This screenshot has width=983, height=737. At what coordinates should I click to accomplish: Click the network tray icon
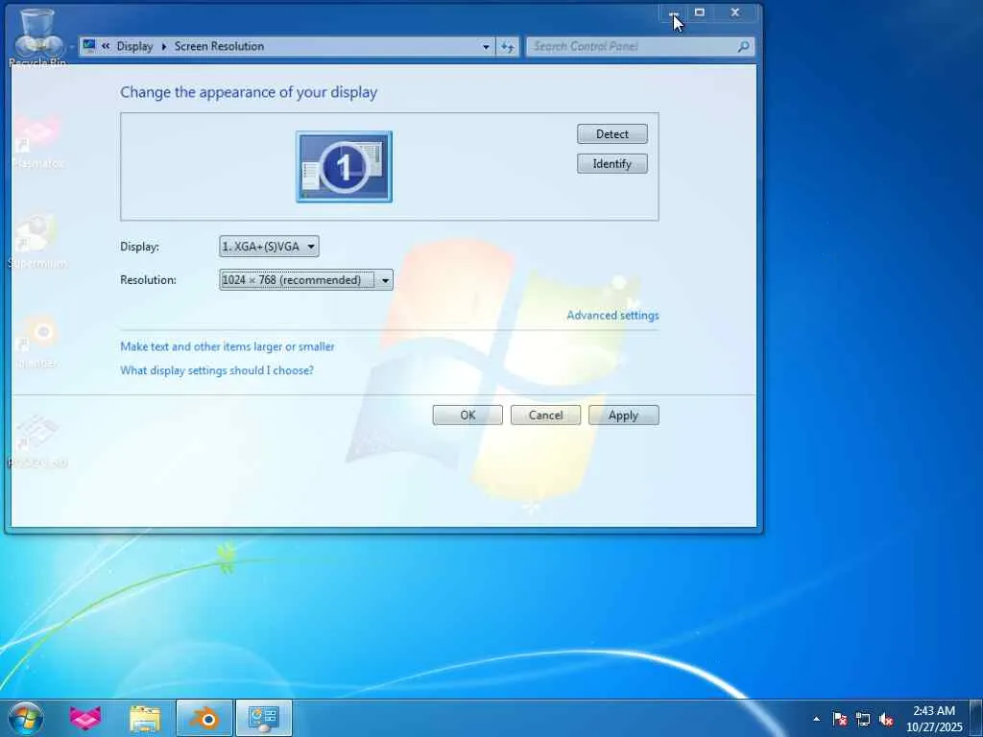tap(863, 719)
